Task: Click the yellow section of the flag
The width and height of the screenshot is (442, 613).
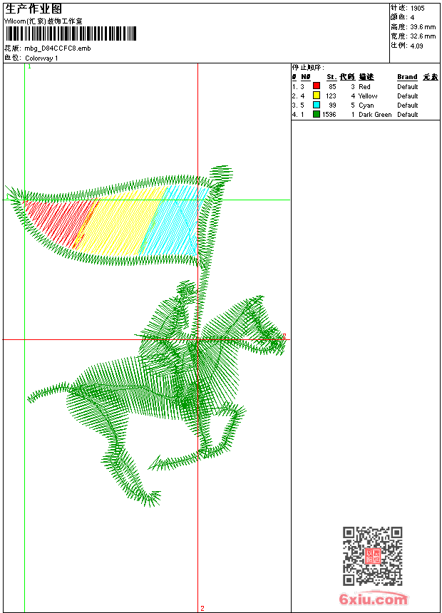Action: point(118,225)
